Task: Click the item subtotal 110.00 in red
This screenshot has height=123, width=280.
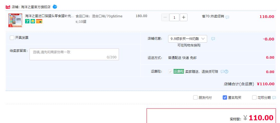Action: coord(267,17)
